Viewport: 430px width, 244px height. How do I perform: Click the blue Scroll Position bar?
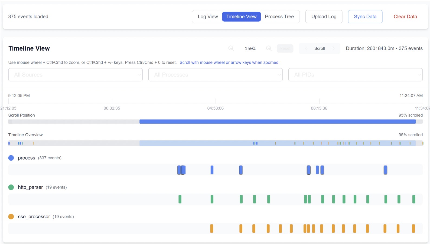pos(278,122)
